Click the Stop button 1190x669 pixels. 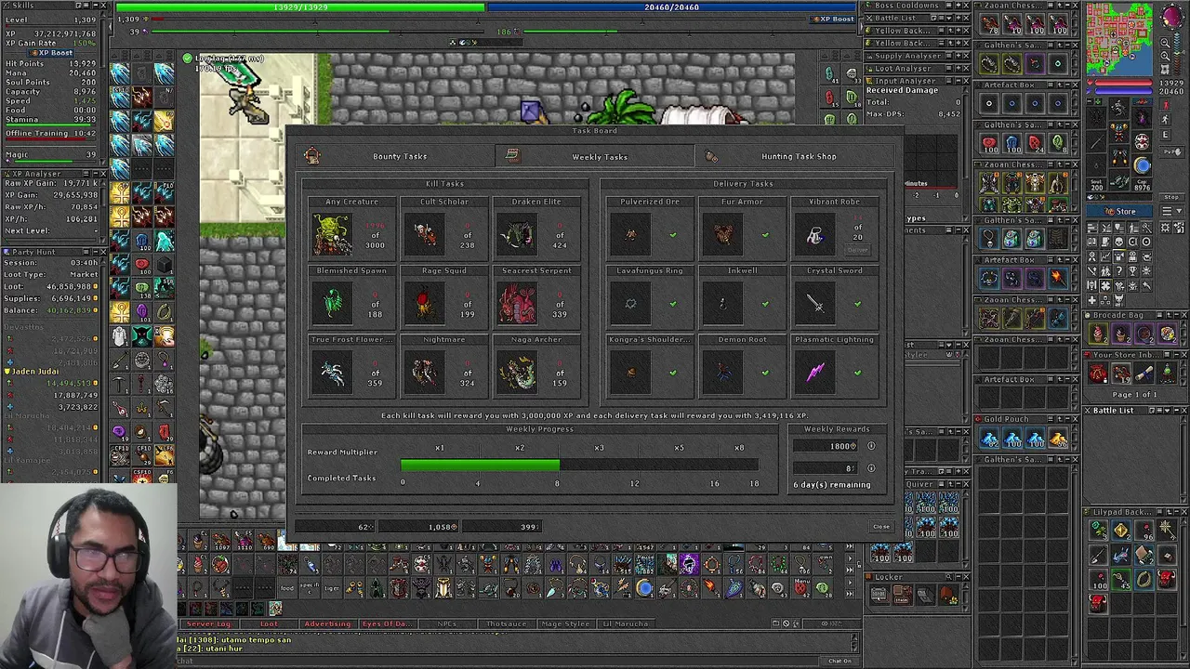1170,198
